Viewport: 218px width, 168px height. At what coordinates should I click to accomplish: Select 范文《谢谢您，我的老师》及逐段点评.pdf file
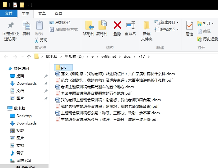[114, 80]
